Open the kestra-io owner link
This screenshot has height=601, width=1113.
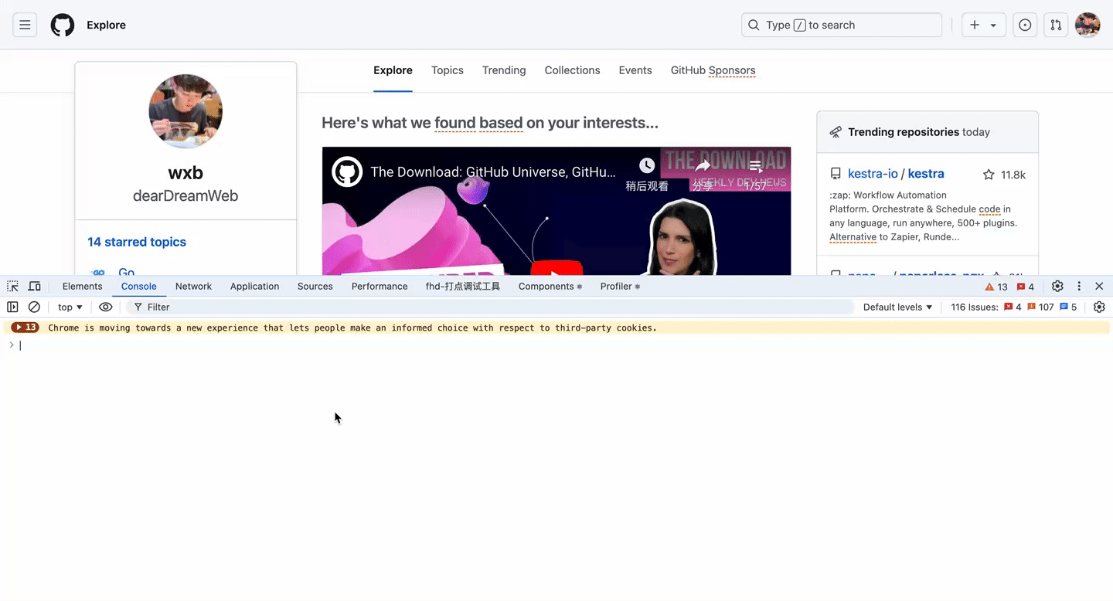pos(873,174)
